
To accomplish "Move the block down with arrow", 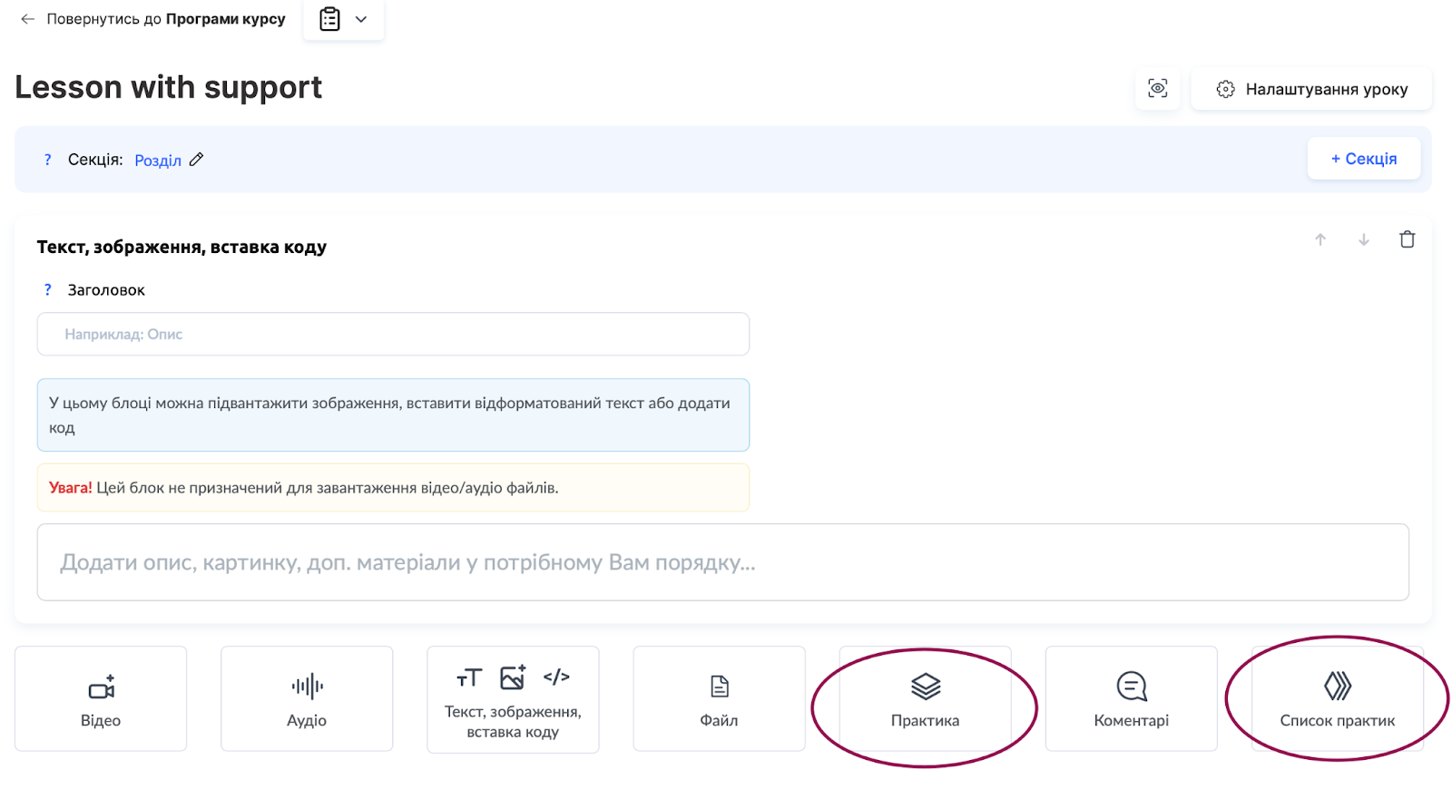I will click(x=1363, y=239).
